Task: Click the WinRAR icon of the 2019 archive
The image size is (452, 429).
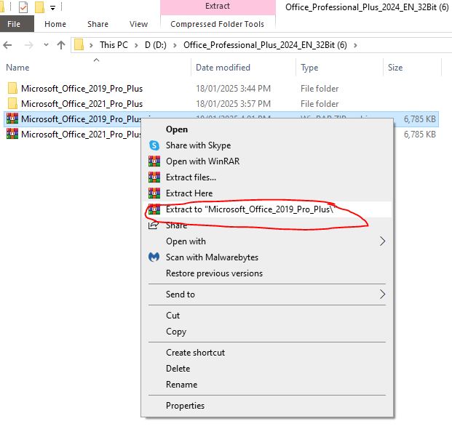Action: 12,119
